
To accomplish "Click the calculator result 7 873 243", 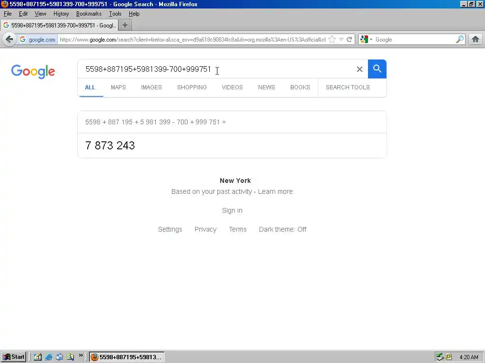I will pos(110,146).
